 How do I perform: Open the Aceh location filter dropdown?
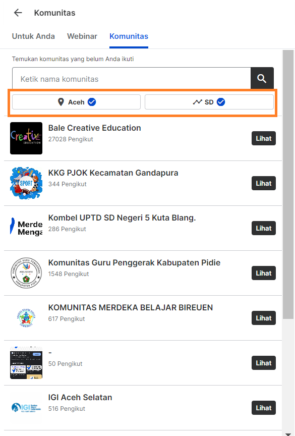[76, 102]
